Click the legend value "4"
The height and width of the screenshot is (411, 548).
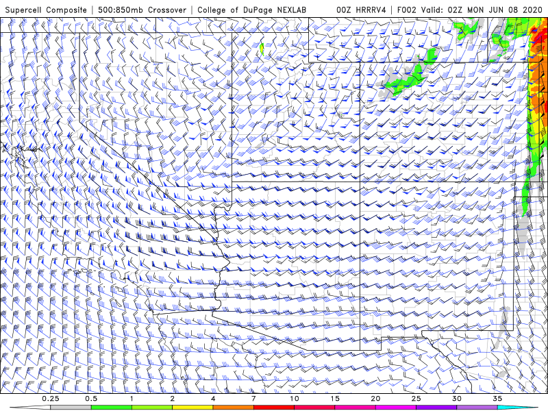point(213,399)
